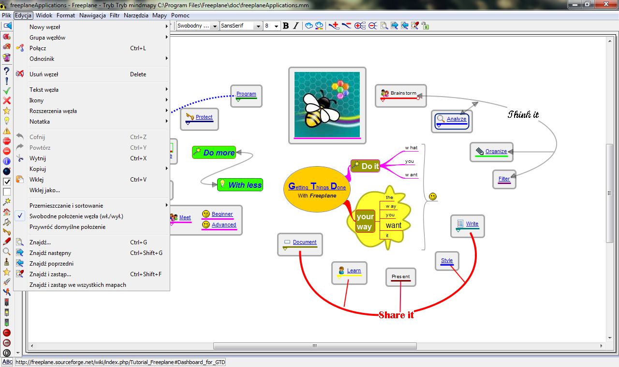Expand Przemieszczanie i sortowanie submenu
Screen dimensions: 619x367
[x=92, y=206]
